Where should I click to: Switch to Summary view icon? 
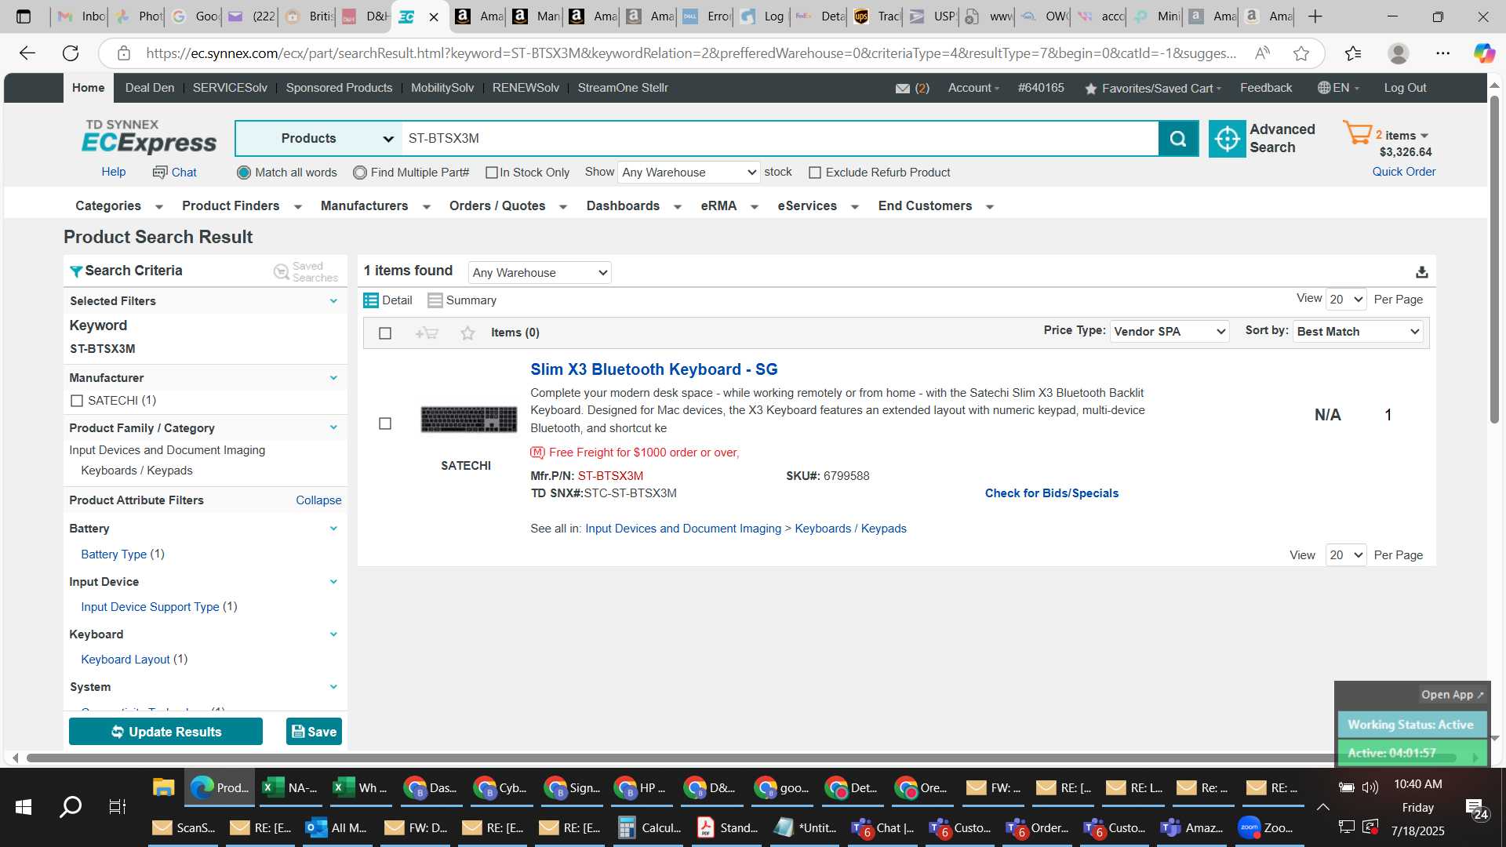click(x=435, y=300)
